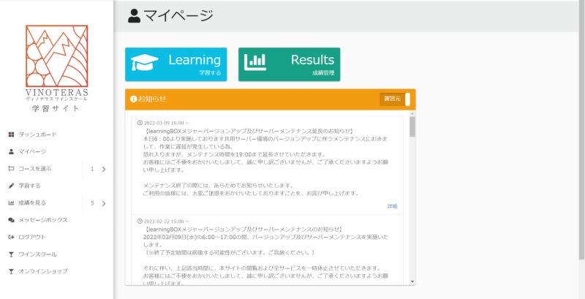Click the logout arrow icon beside ログアウト
The image size is (585, 299).
(11, 237)
